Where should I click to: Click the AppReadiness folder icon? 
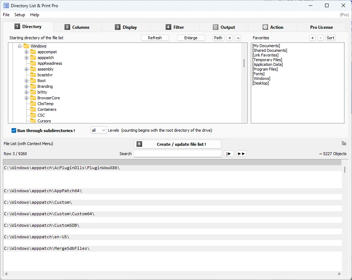[x=33, y=63]
